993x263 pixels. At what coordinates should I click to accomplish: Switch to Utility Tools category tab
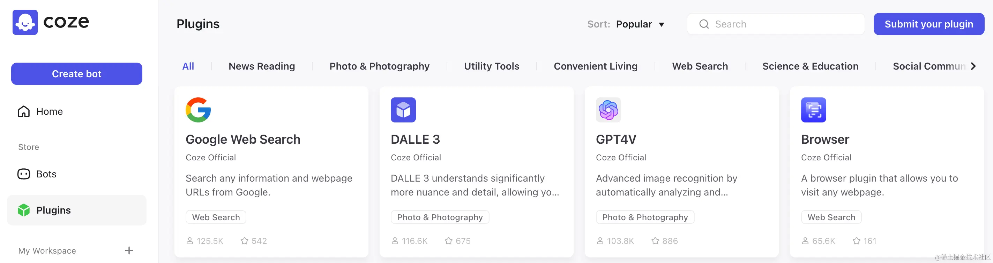[x=491, y=66]
